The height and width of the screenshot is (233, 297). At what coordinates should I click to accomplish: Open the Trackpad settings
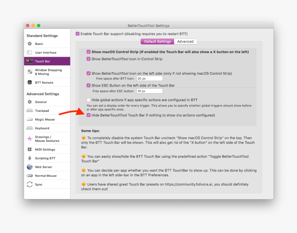point(47,110)
